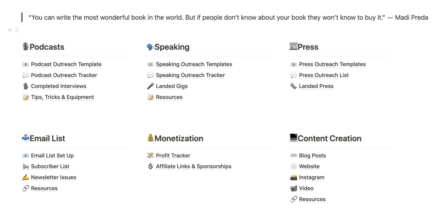
Task: Click the newspaper icon next to the Press heading
Action: click(293, 47)
